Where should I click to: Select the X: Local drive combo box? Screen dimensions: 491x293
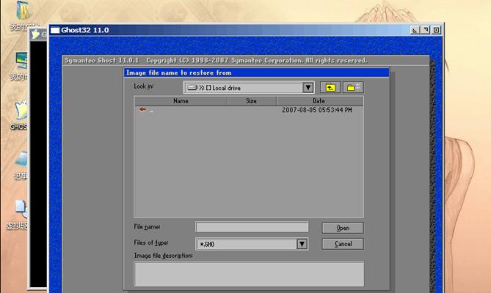click(x=249, y=88)
